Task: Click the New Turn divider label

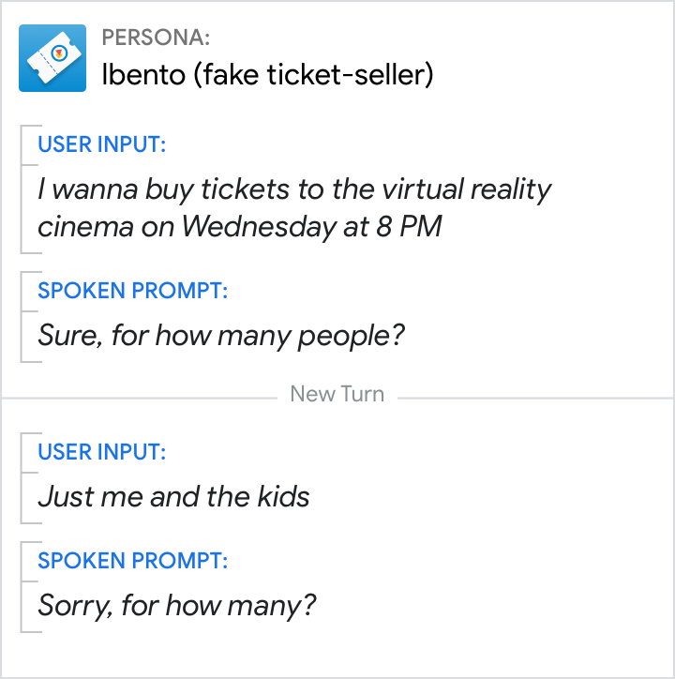Action: [x=337, y=394]
